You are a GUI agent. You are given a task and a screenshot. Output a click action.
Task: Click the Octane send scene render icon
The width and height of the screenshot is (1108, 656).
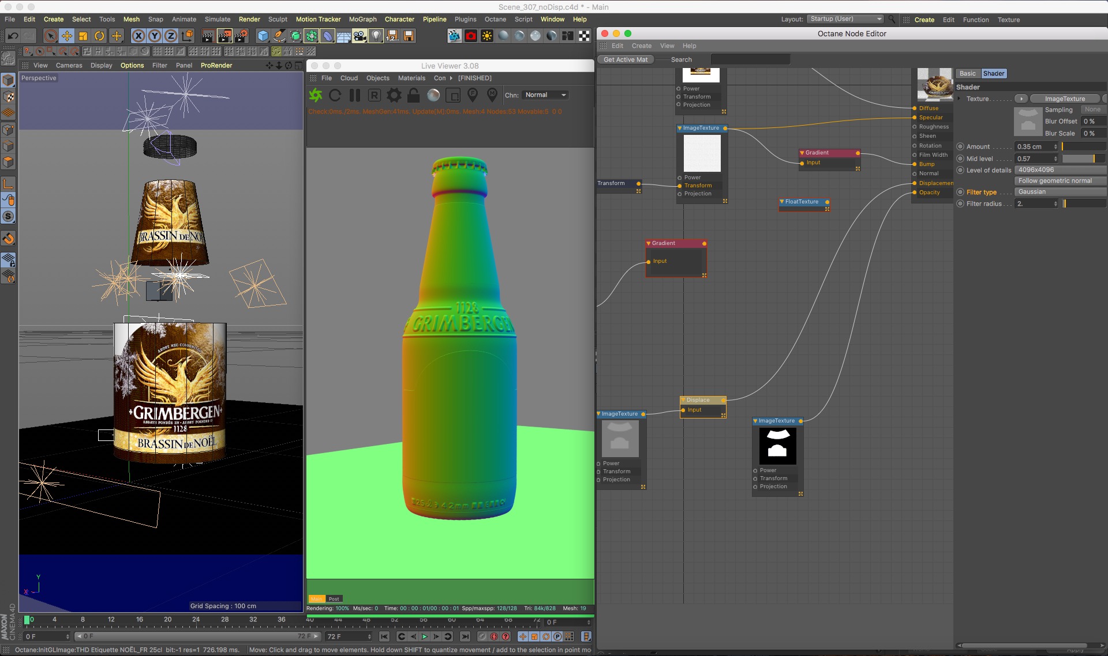tap(316, 95)
